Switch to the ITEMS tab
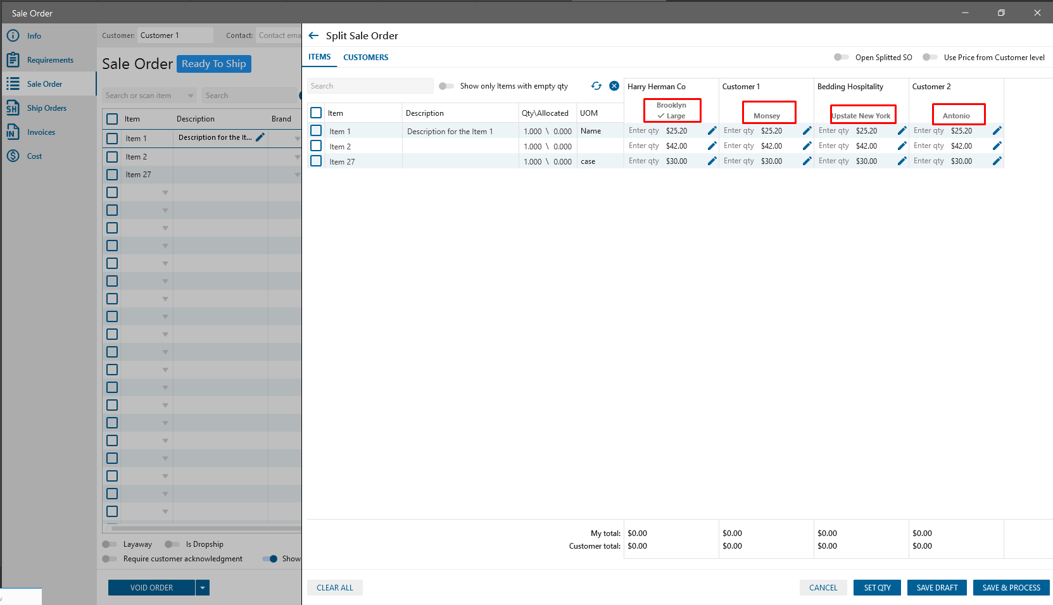The width and height of the screenshot is (1053, 605). tap(320, 57)
